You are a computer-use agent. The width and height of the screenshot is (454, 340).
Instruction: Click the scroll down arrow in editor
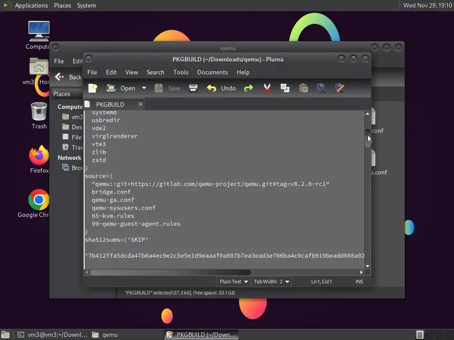[x=368, y=266]
